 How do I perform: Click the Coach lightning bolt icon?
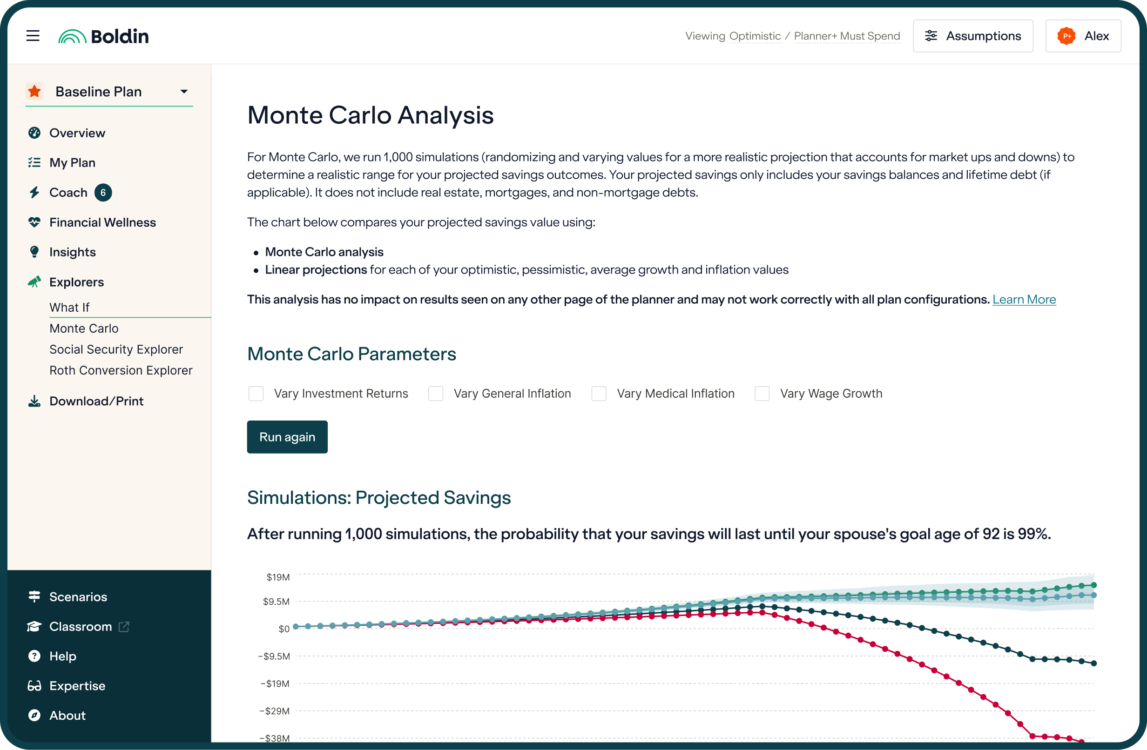point(34,192)
